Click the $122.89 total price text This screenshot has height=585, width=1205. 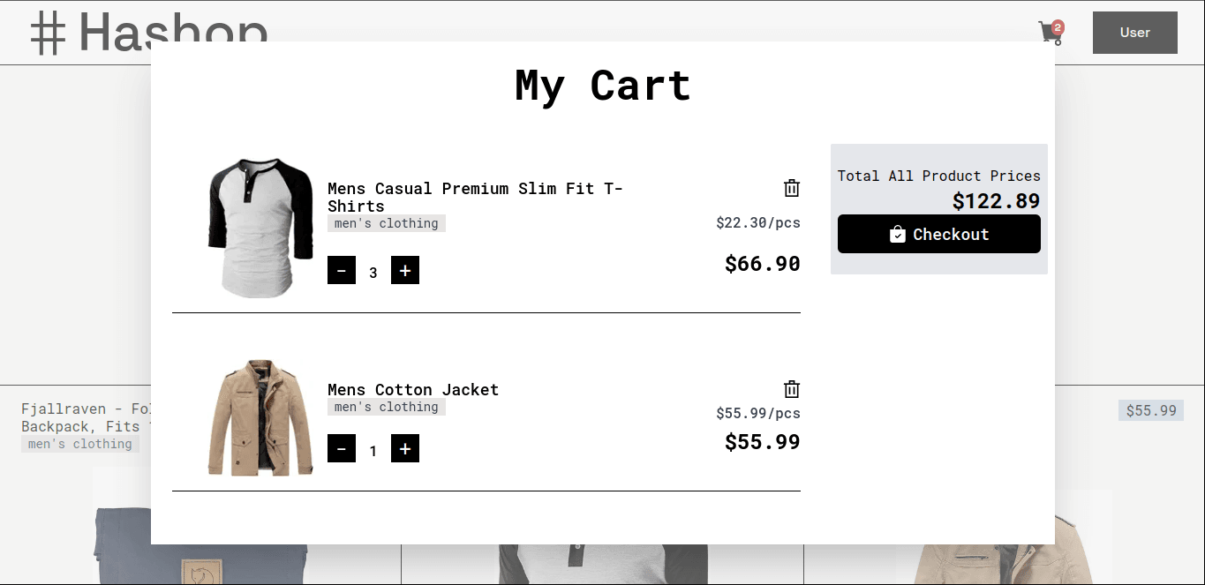(x=996, y=200)
